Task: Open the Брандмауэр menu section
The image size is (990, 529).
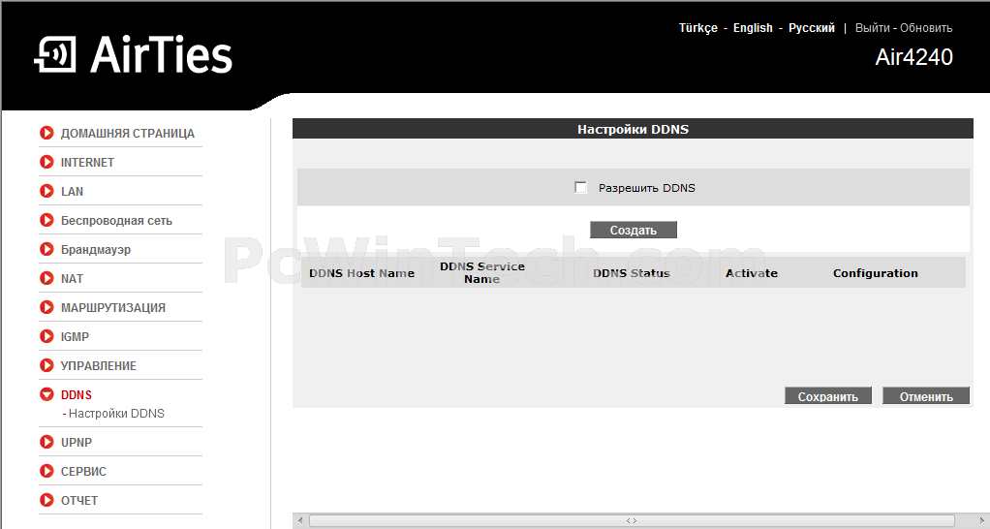Action: [x=96, y=250]
